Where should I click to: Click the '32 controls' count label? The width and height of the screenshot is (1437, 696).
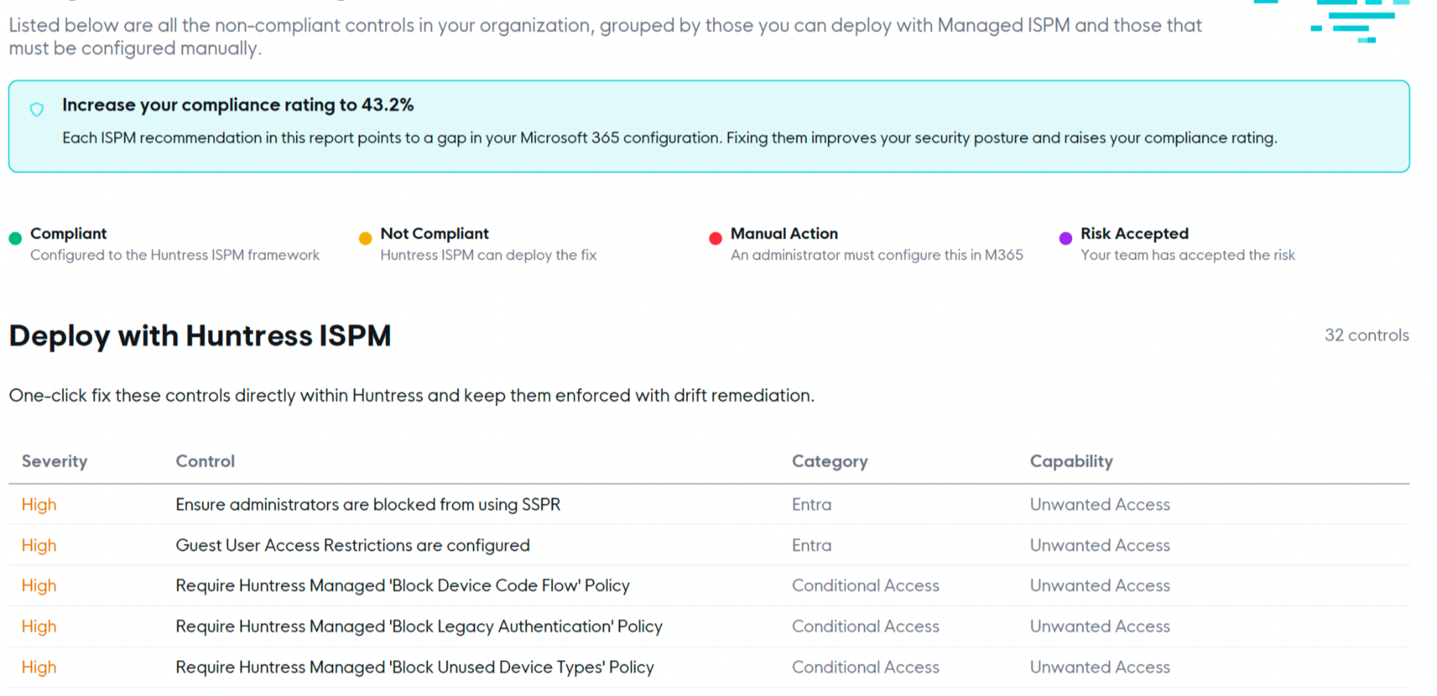click(1367, 335)
